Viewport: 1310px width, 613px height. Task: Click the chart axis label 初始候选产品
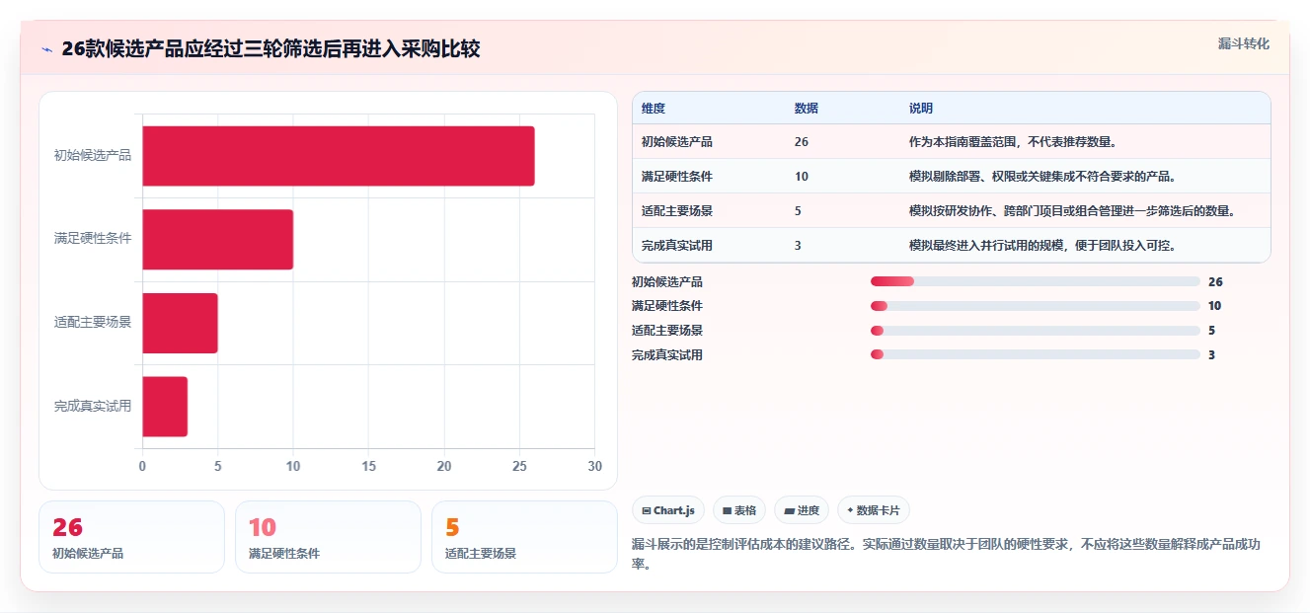[x=93, y=156]
